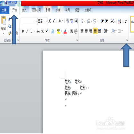Switch to the 视图 ribbon tab
Screen dimensions: 134x134
[x=77, y=10]
